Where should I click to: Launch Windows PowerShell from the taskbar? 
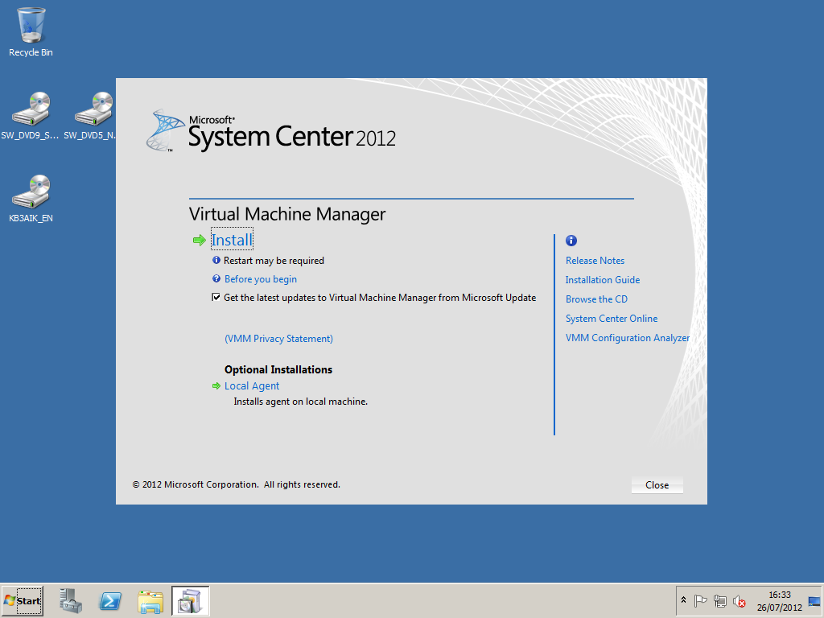tap(110, 600)
